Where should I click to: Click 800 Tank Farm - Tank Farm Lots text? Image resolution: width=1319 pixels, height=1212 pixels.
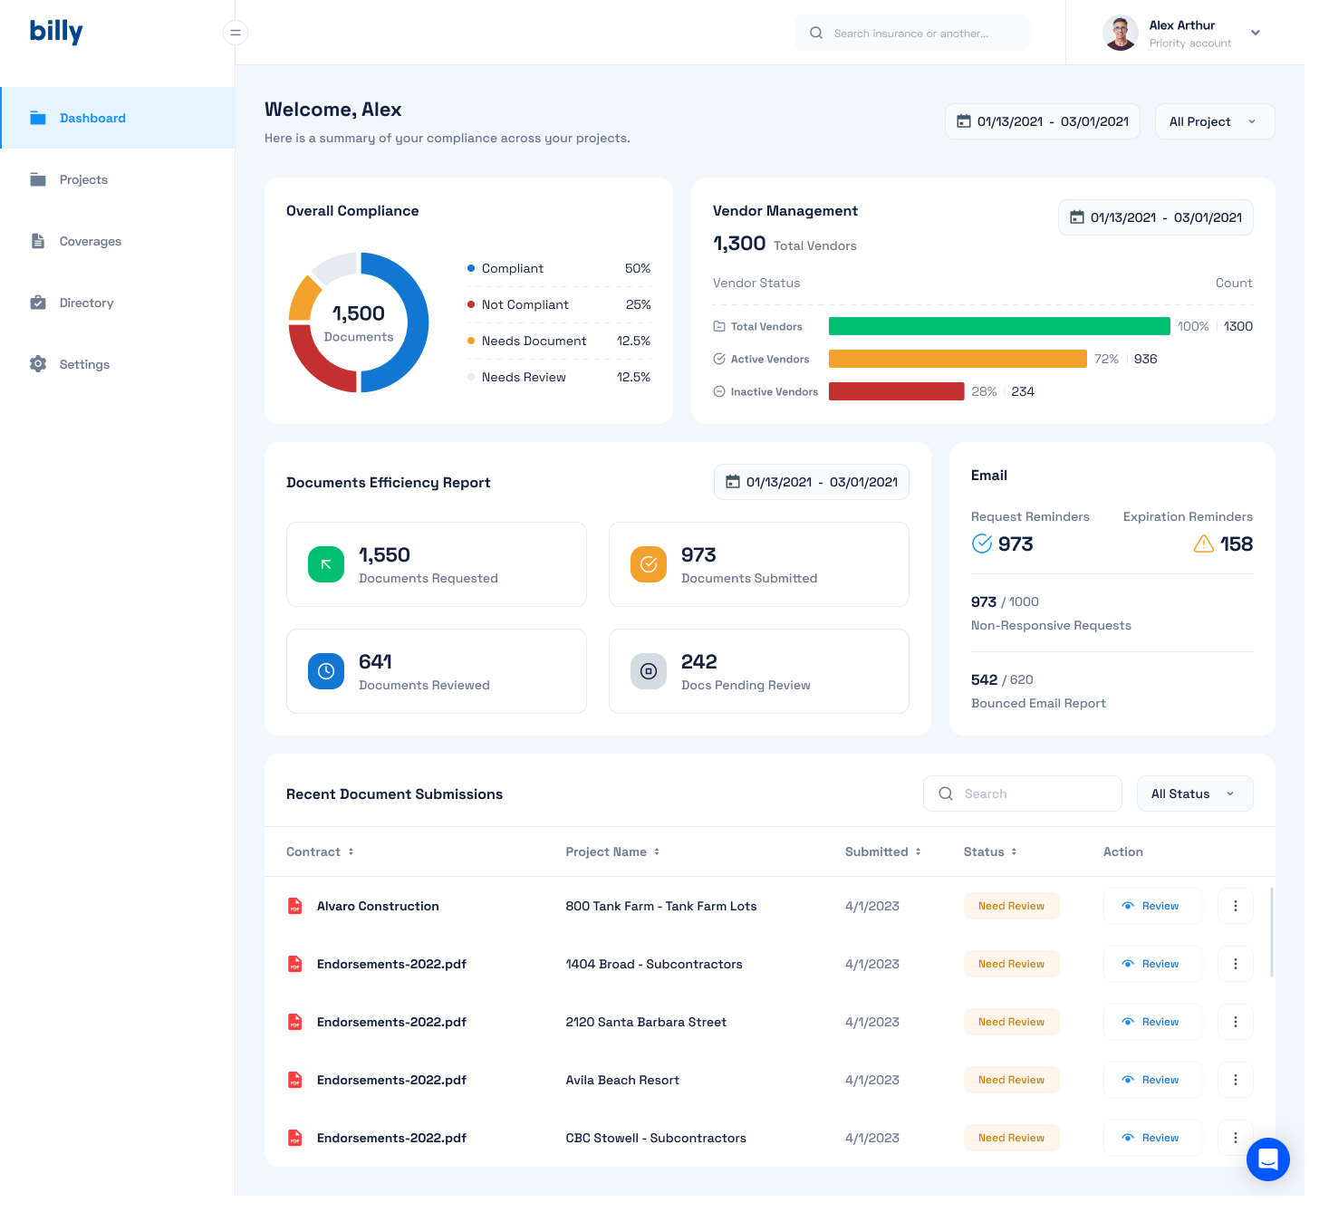pyautogui.click(x=661, y=906)
